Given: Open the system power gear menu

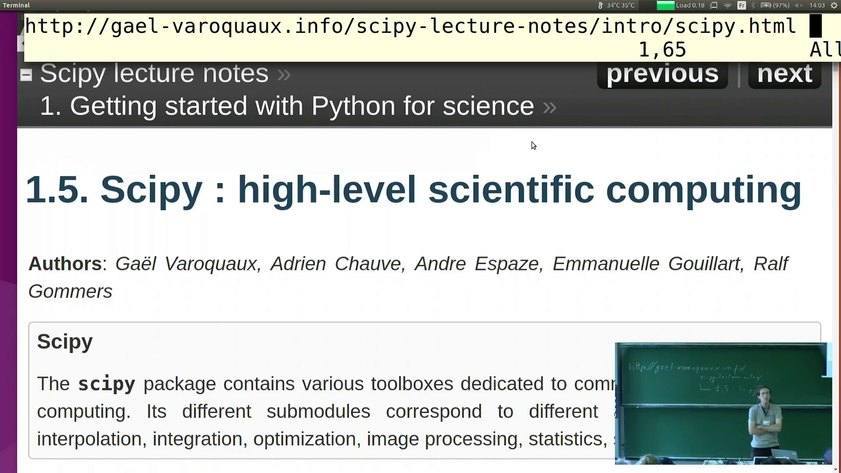Looking at the screenshot, I should coord(834,5).
